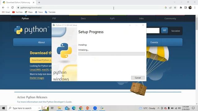Open a new Chrome tab
The height and width of the screenshot is (111, 198).
coord(39,2)
